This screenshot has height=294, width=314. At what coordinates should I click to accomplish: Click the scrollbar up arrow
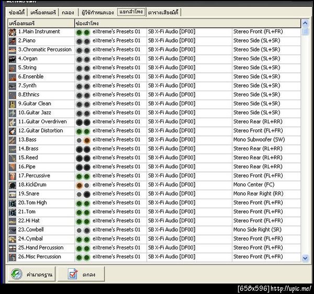pos(305,23)
